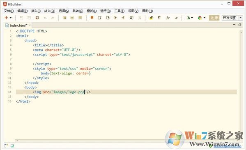Click the body{text-align: center} rule
The image size is (246, 150).
tap(66, 73)
